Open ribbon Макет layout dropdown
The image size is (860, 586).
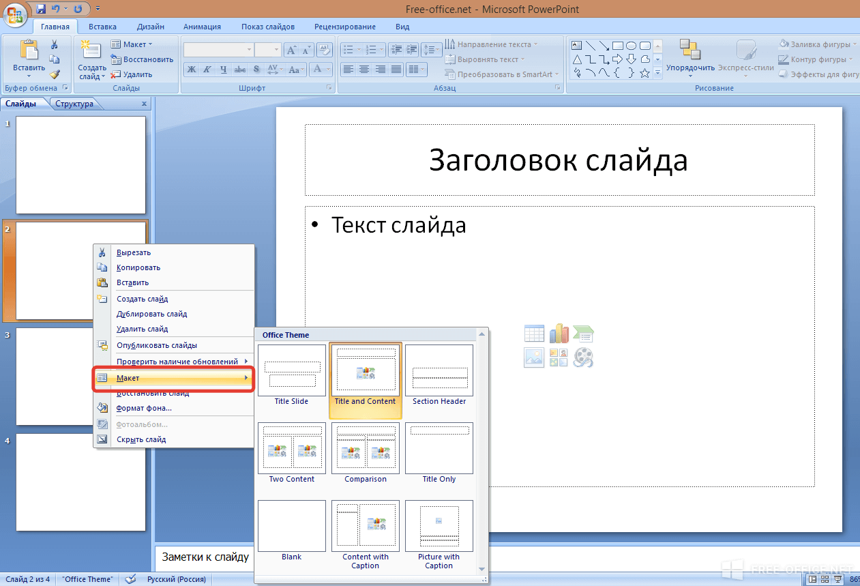[x=132, y=44]
